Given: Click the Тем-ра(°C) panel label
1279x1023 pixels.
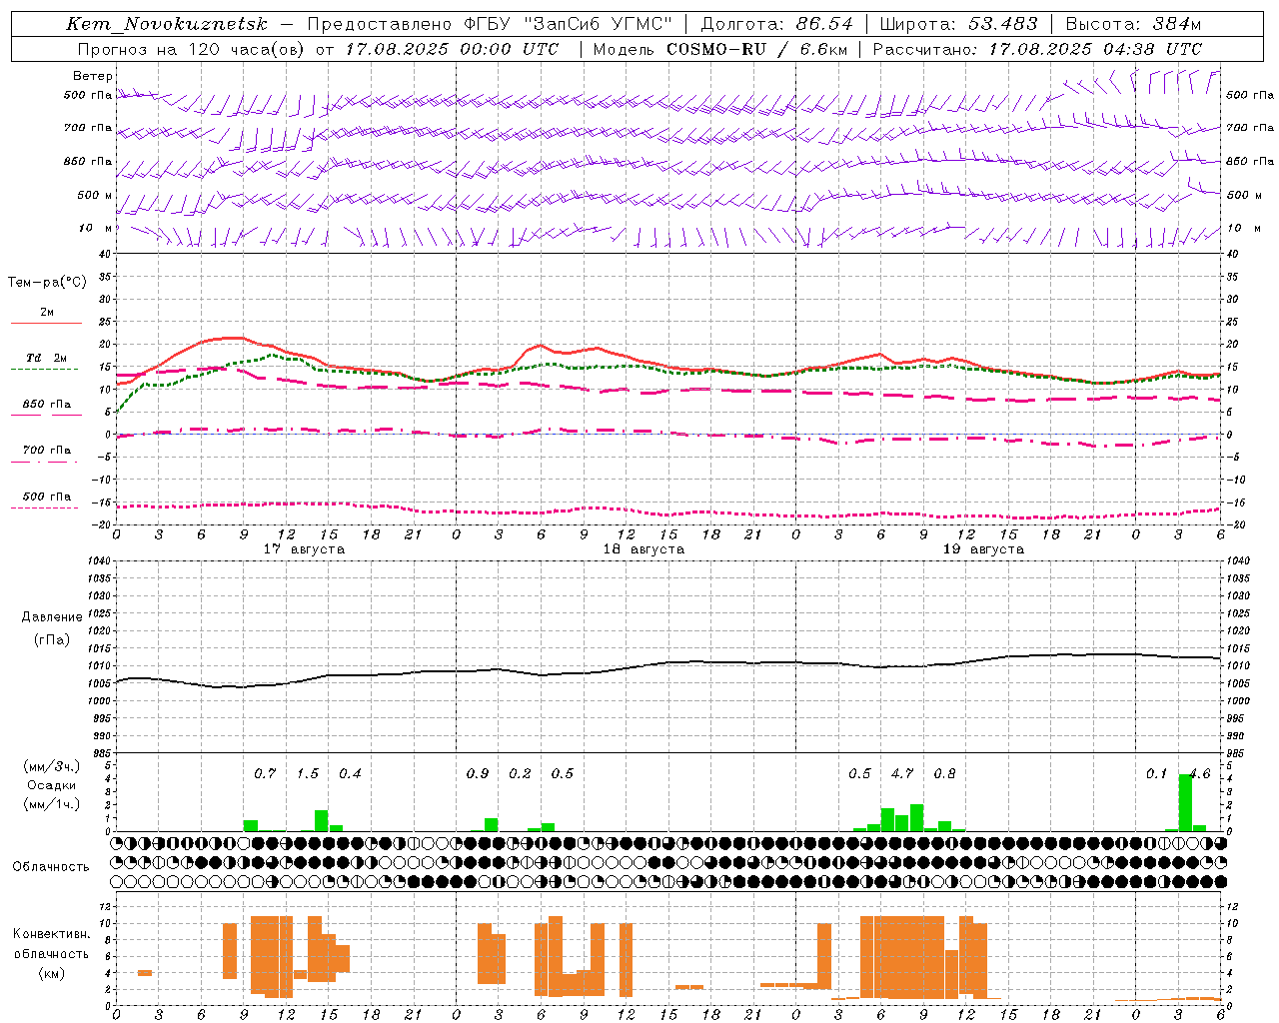Looking at the screenshot, I should (47, 283).
